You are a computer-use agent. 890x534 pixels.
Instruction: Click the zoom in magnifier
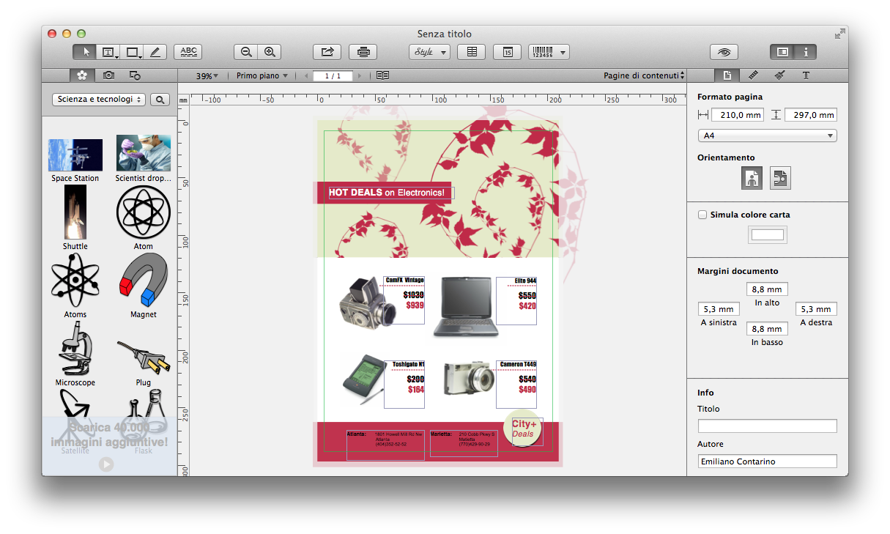point(270,52)
